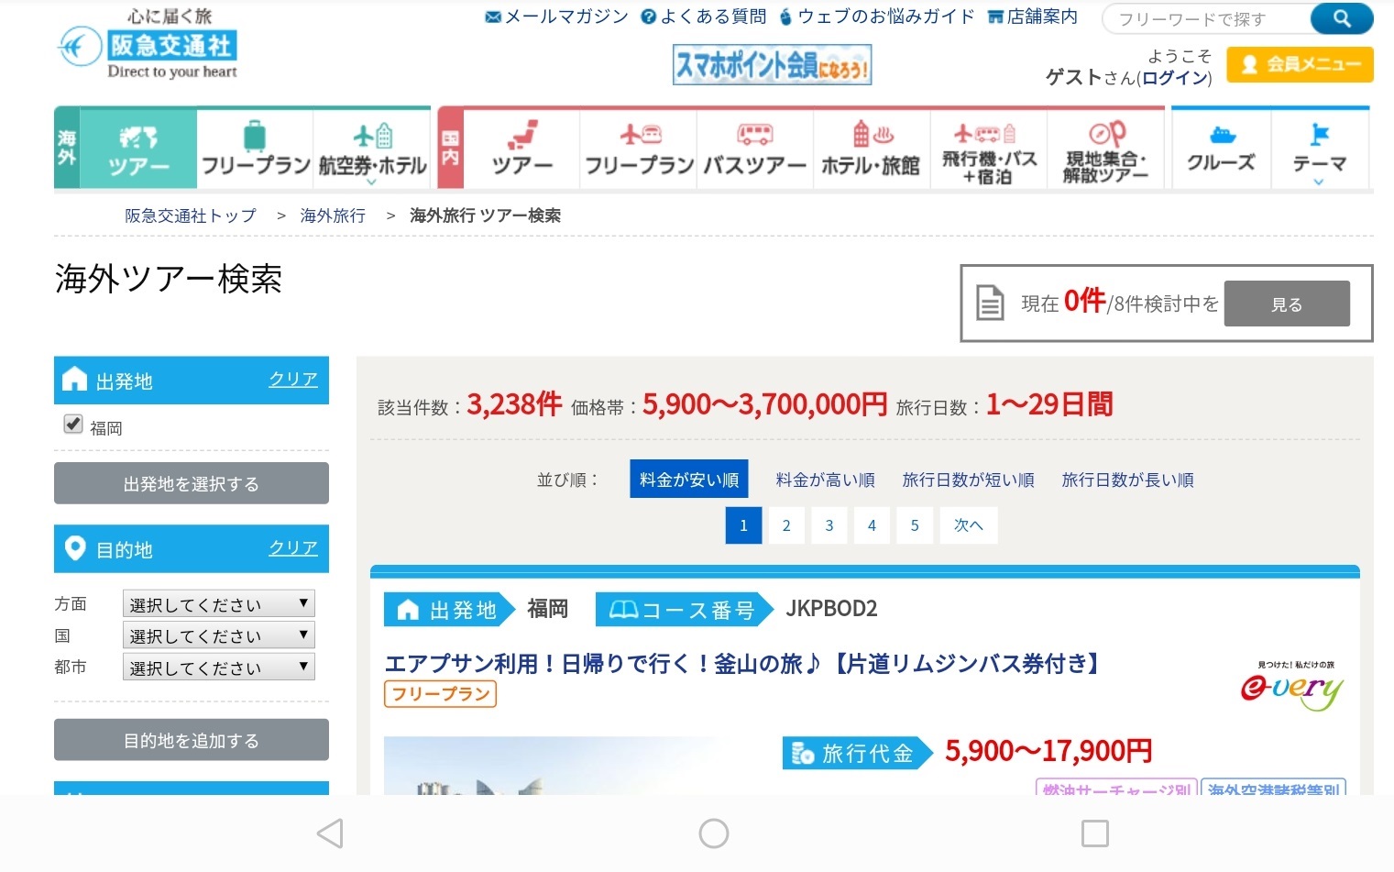Open the 国 country dropdown
This screenshot has height=872, width=1394.
coord(218,635)
